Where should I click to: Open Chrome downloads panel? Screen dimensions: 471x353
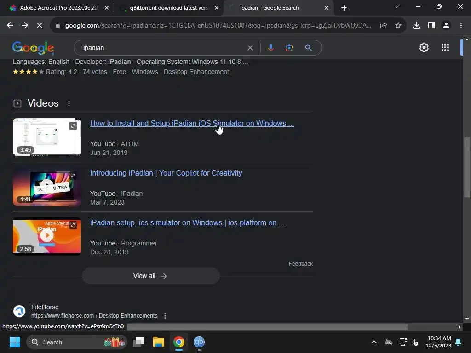click(417, 26)
